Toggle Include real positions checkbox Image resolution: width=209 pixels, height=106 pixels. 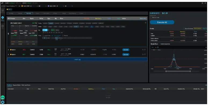(160, 44)
